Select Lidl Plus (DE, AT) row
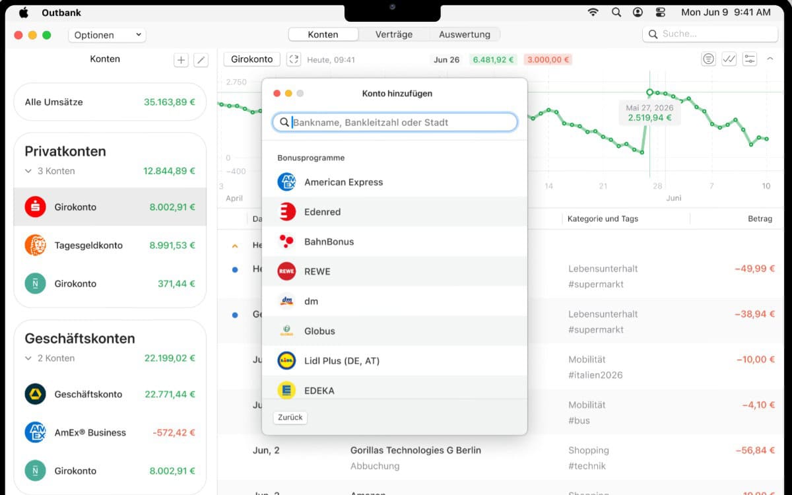792x495 pixels. click(x=395, y=360)
